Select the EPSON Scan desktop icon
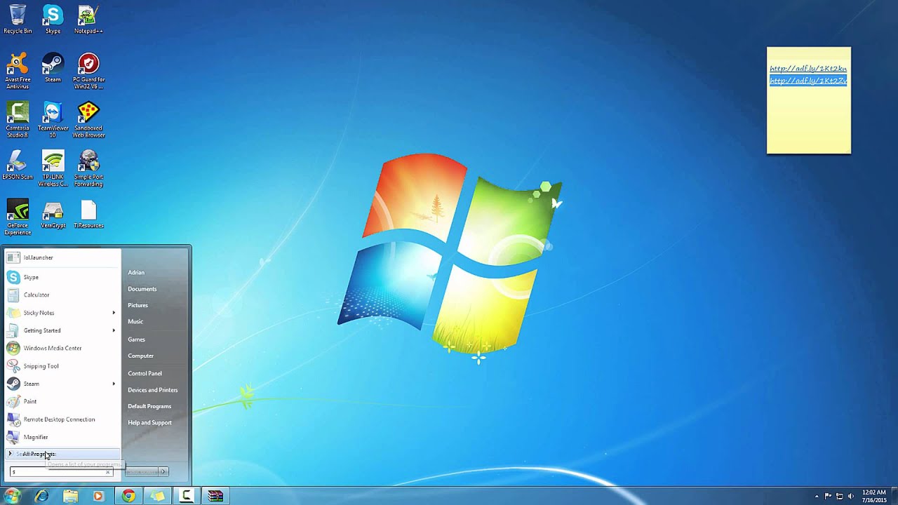Screen dimensions: 898x505 (x=18, y=165)
